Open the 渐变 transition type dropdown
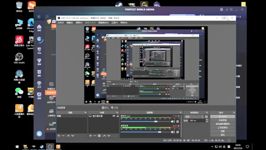266x150 pixels. [194, 117]
